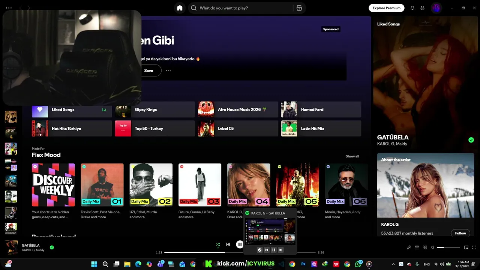Open the three-dot app menu at top-left
Viewport: 480px width, 270px height.
[9, 8]
